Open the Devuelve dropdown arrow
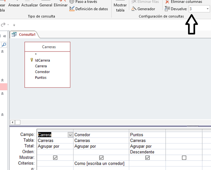 (207, 9)
